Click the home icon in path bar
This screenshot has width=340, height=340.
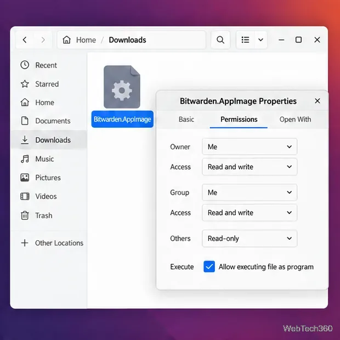66,39
